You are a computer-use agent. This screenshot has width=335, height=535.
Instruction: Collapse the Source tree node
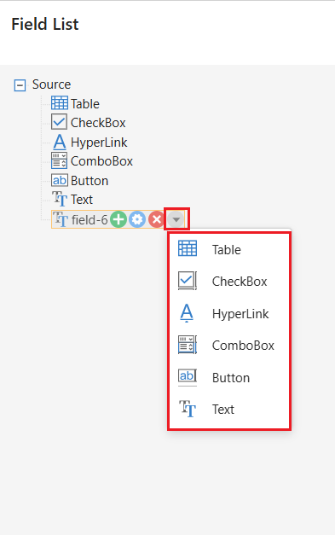point(20,85)
